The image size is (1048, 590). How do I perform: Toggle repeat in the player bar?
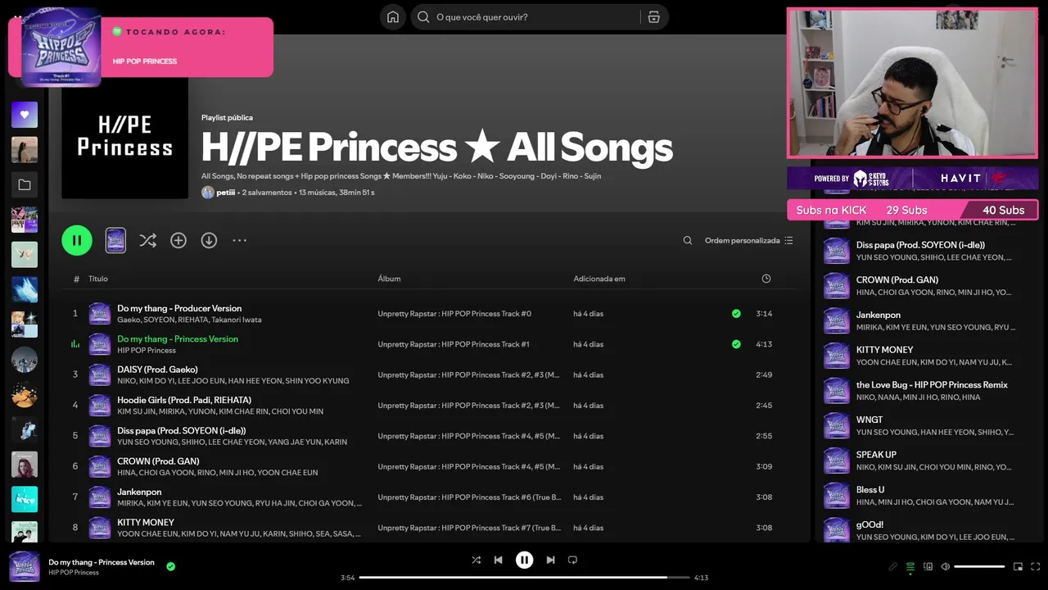pos(572,560)
